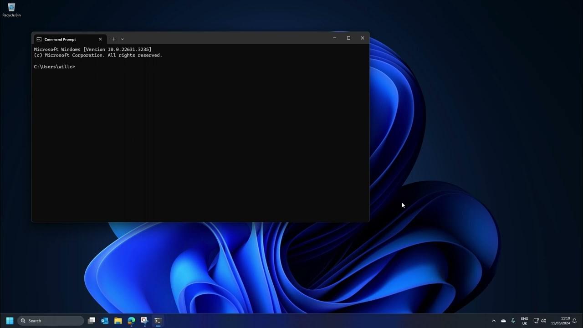Viewport: 583px width, 328px height.
Task: Expand the terminal profile dropdown arrow
Action: [x=122, y=39]
